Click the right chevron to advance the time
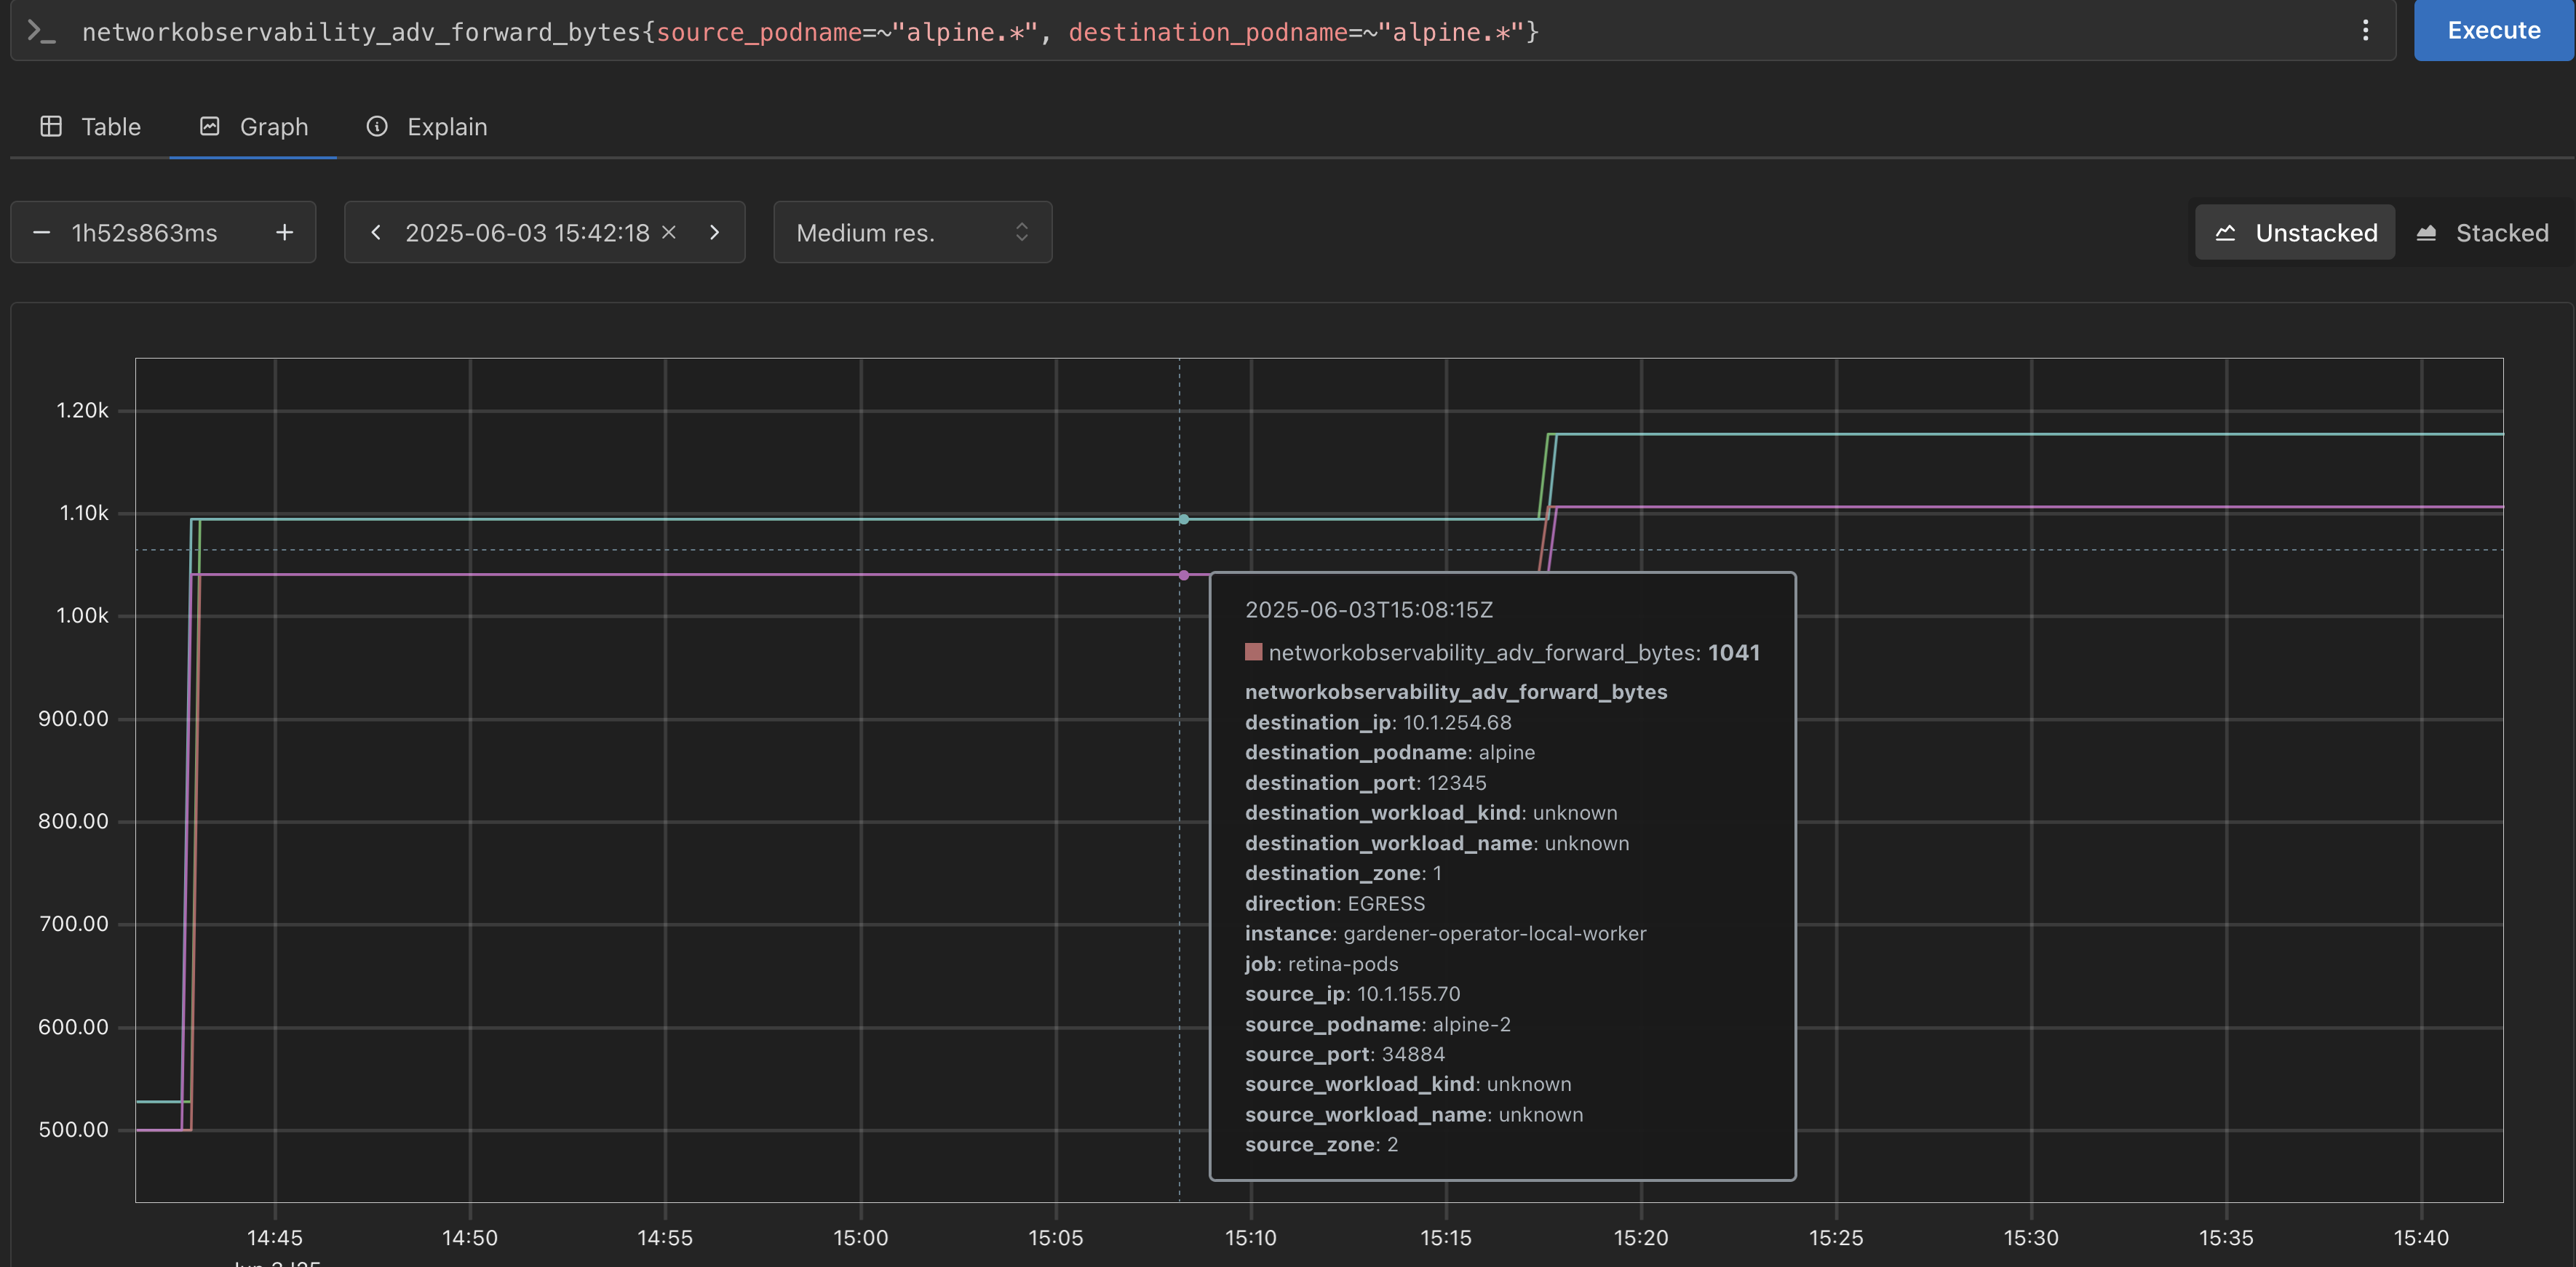The image size is (2576, 1267). click(714, 232)
